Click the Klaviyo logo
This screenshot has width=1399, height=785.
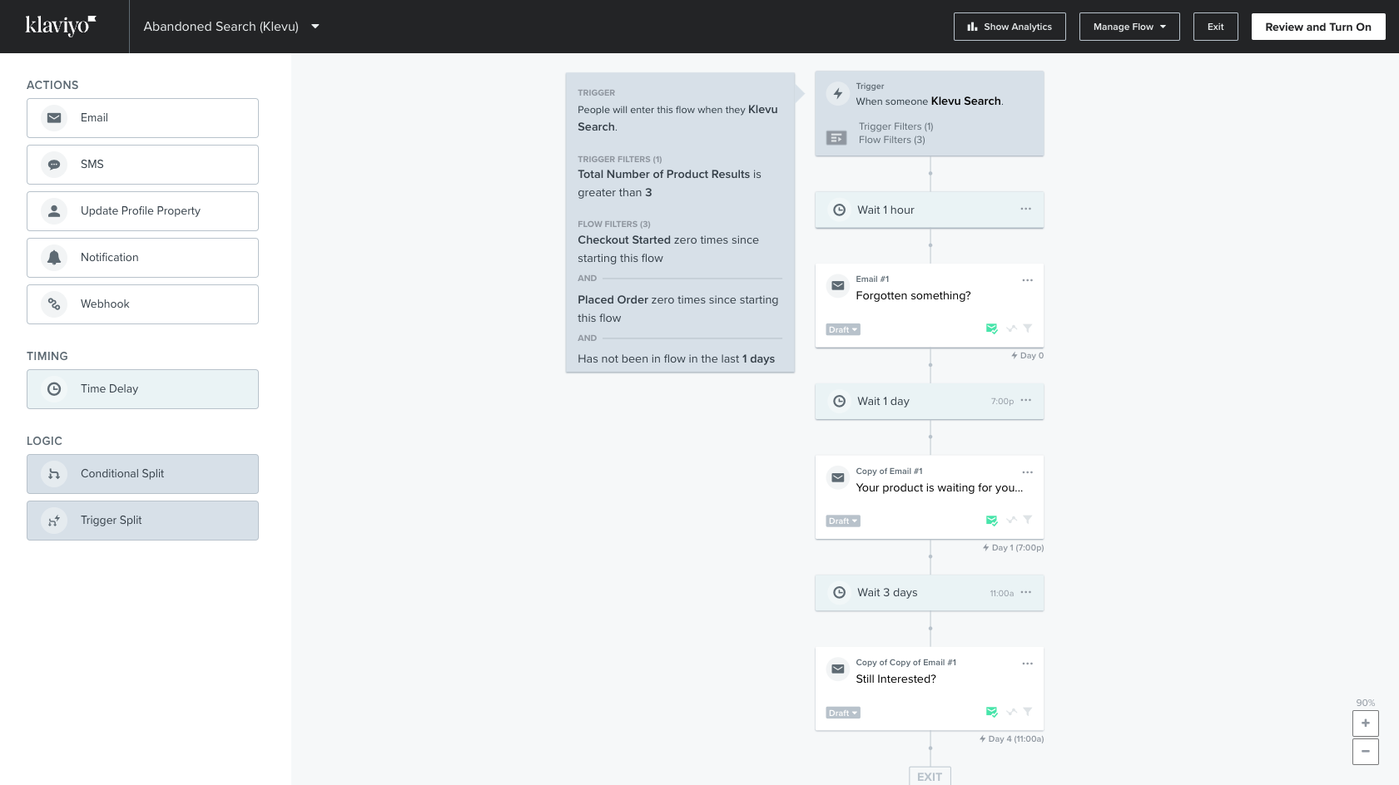(61, 26)
